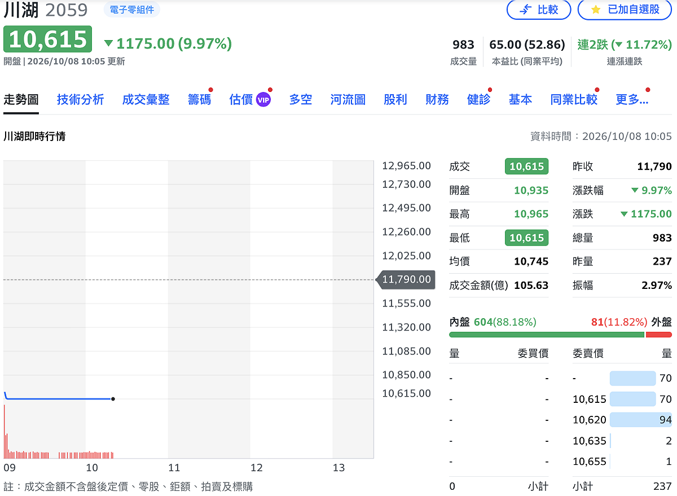This screenshot has height=496, width=677.
Task: Click the 10,655 ask price
Action: point(590,462)
